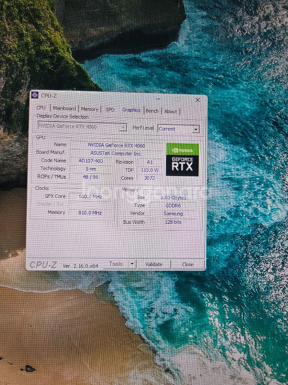Click the ASUSTeK Computer Inc. value
Image resolution: width=288 pixels, height=385 pixels.
[x=116, y=154]
